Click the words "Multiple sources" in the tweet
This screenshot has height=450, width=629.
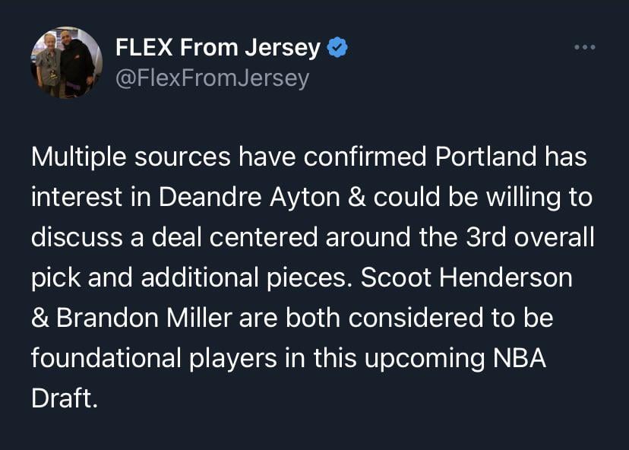pyautogui.click(x=131, y=157)
